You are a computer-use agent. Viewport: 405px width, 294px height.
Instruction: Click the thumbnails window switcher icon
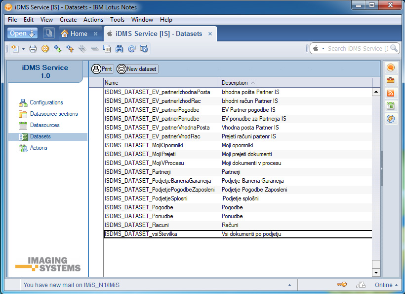pyautogui.click(x=48, y=33)
